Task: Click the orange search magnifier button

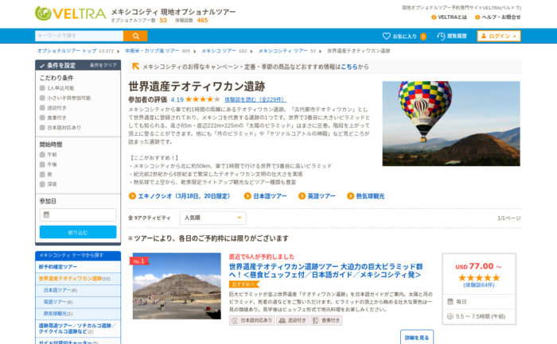Action: [135, 36]
